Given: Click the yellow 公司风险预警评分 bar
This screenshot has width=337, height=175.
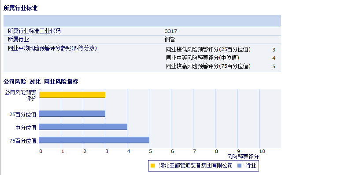Looking at the screenshot, I should pyautogui.click(x=72, y=95).
